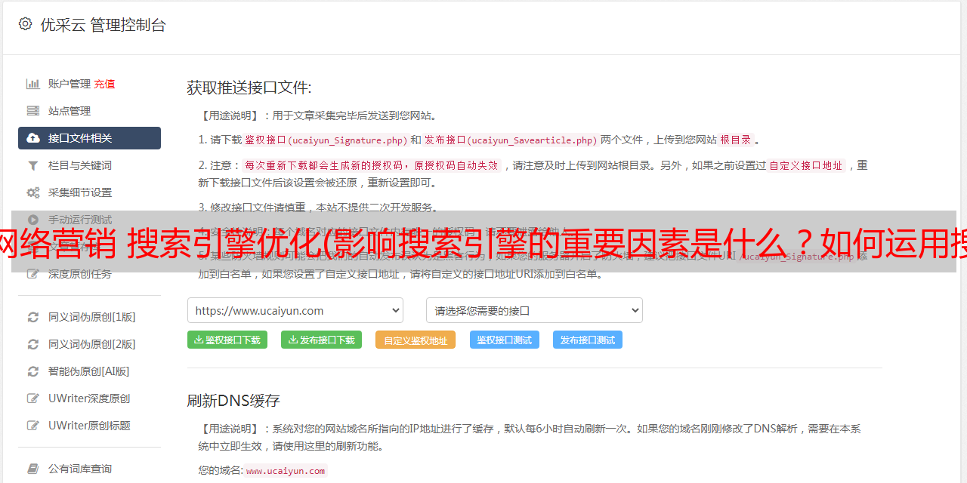
Task: Click the book icon for 公有词库查询
Action: [x=33, y=469]
